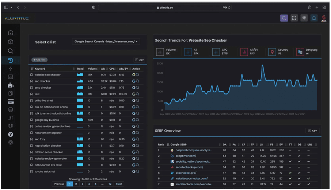Export SERP Overview as CSV
The image size is (331, 190).
coord(313,131)
